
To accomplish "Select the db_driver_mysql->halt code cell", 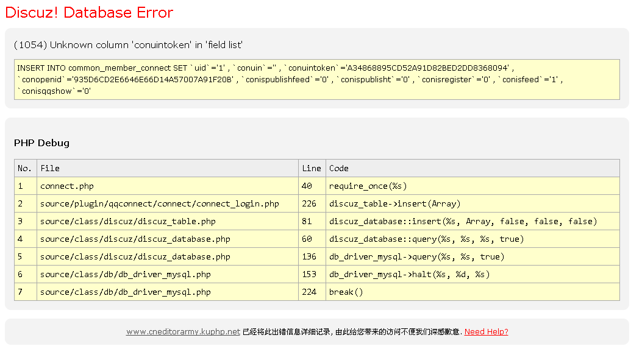I will (473, 274).
